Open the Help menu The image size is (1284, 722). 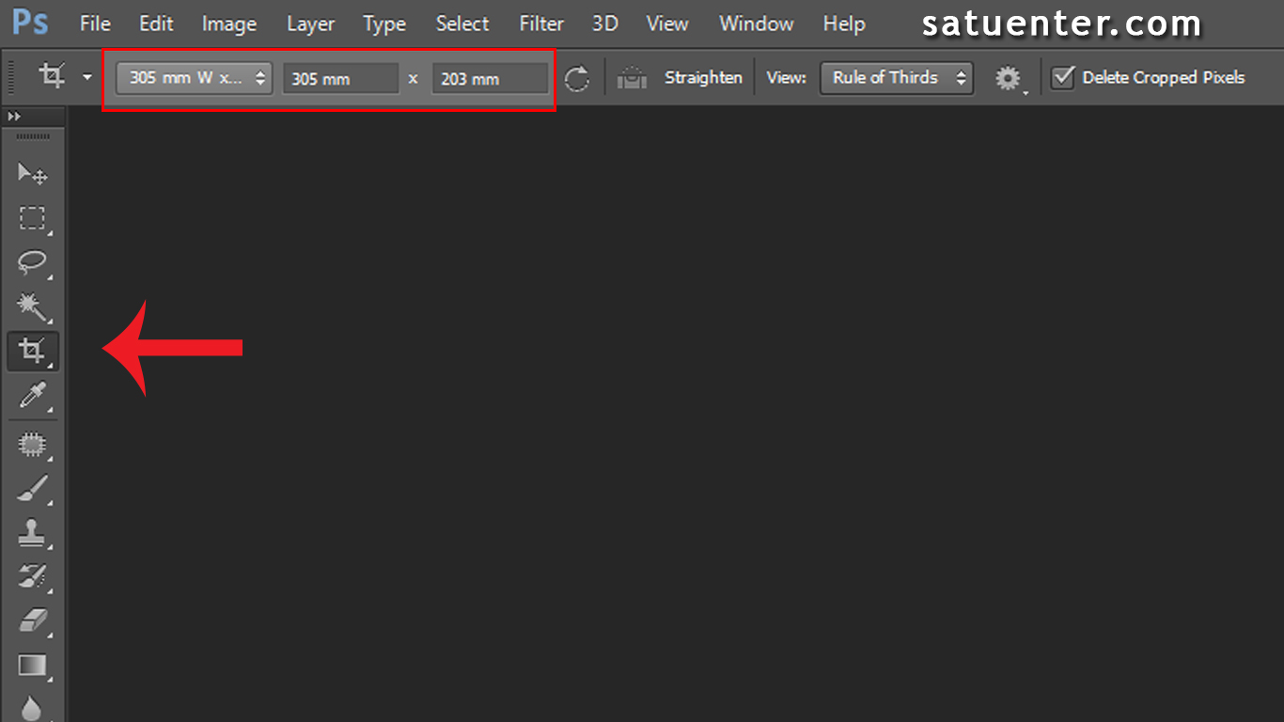pyautogui.click(x=844, y=24)
